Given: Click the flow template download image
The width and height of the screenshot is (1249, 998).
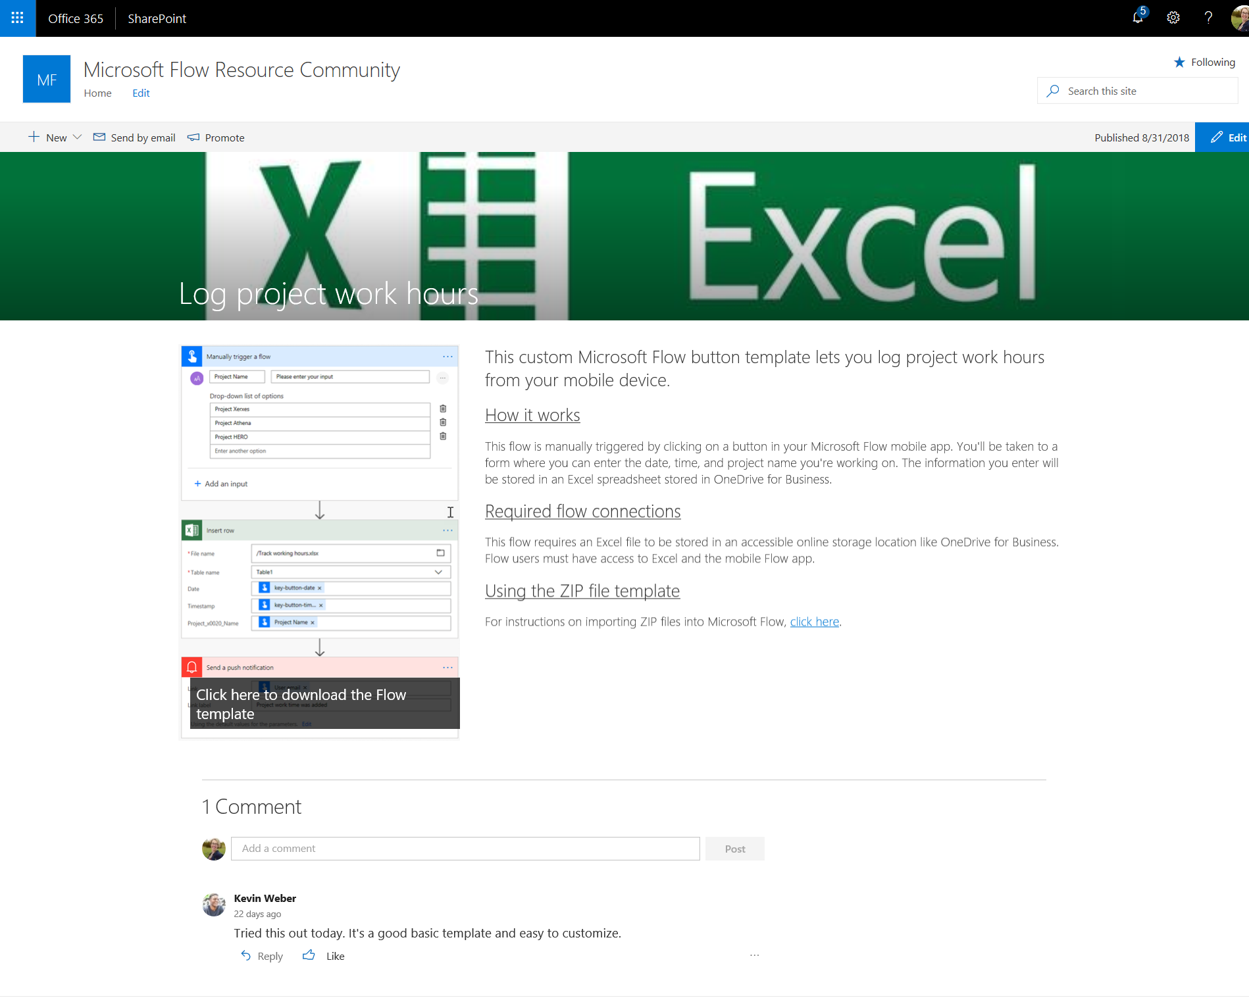Looking at the screenshot, I should (320, 541).
